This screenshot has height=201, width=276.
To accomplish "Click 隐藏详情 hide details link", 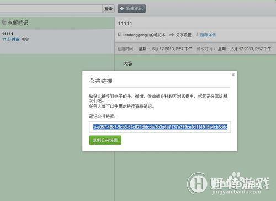I will [208, 35].
